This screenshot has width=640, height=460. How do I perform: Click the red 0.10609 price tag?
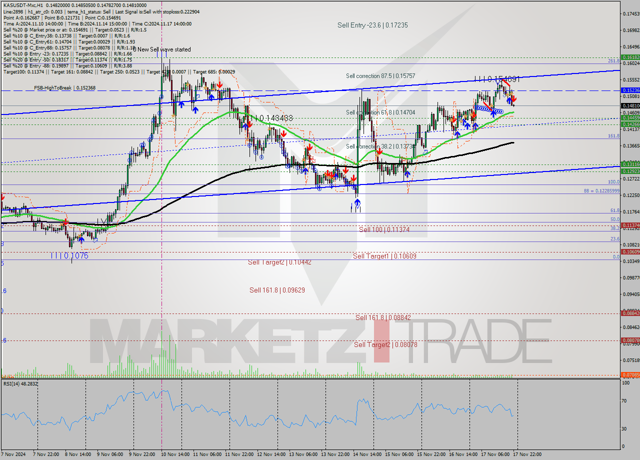click(x=630, y=251)
